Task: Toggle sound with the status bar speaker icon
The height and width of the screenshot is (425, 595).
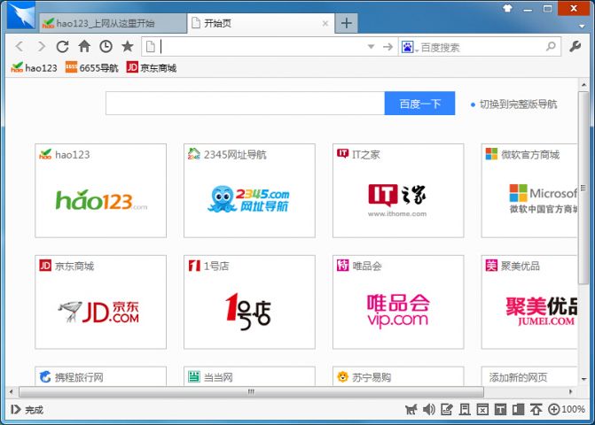Action: click(x=429, y=410)
